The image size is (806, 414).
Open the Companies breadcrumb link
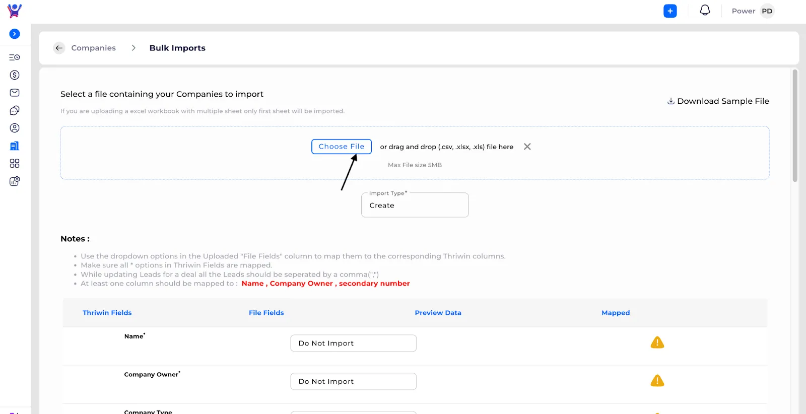tap(93, 48)
